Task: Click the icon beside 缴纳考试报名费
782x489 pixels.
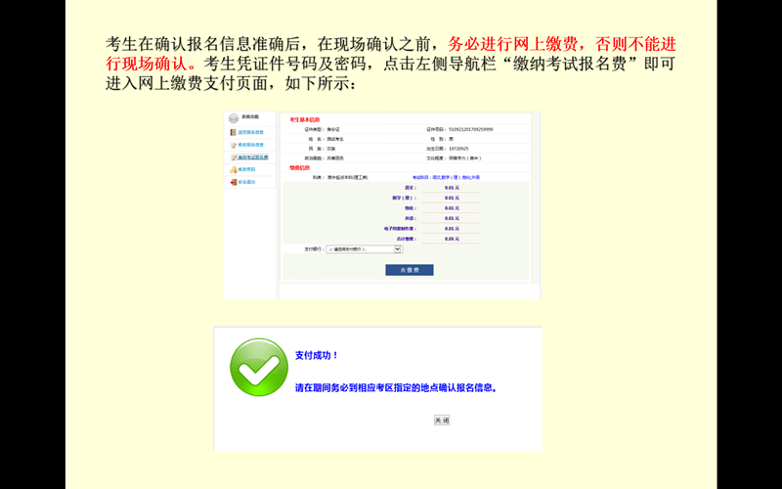Action: pyautogui.click(x=233, y=156)
